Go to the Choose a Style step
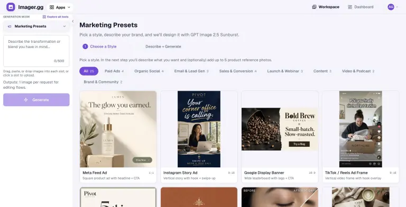 tap(100, 46)
